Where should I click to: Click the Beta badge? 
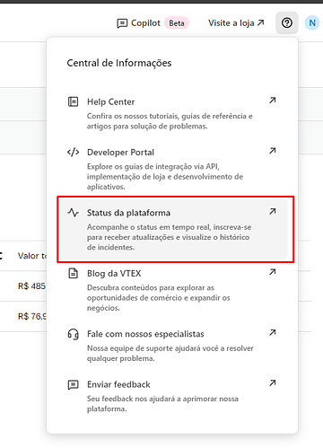point(177,23)
